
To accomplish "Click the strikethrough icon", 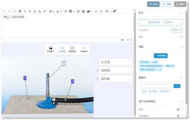I will coord(30,11).
